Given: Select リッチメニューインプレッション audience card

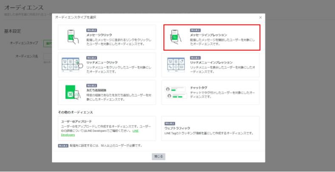Looking at the screenshot, I should [210, 65].
